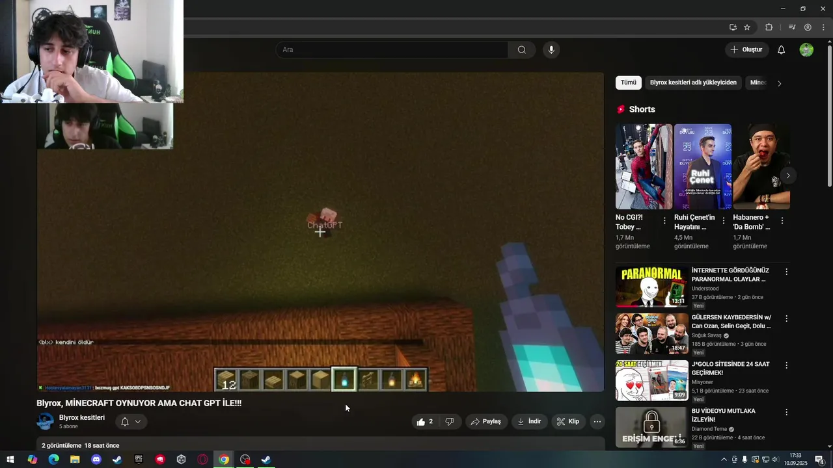Open Microsoft Edge from taskbar
The image size is (833, 468).
(54, 460)
